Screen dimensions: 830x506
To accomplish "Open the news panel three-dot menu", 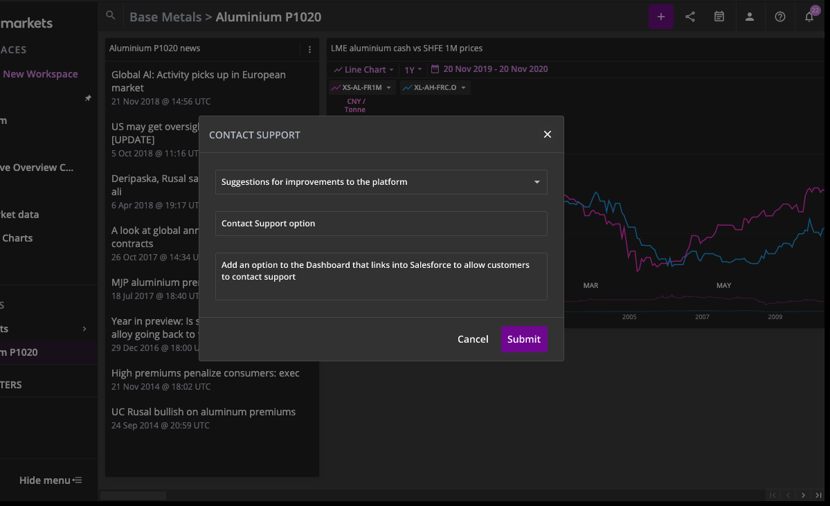I will coord(309,49).
